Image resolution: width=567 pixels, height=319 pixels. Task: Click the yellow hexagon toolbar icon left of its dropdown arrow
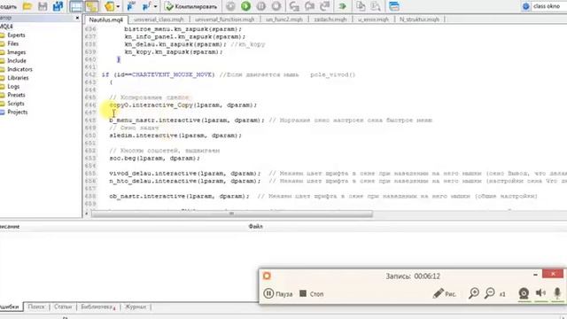[110, 6]
